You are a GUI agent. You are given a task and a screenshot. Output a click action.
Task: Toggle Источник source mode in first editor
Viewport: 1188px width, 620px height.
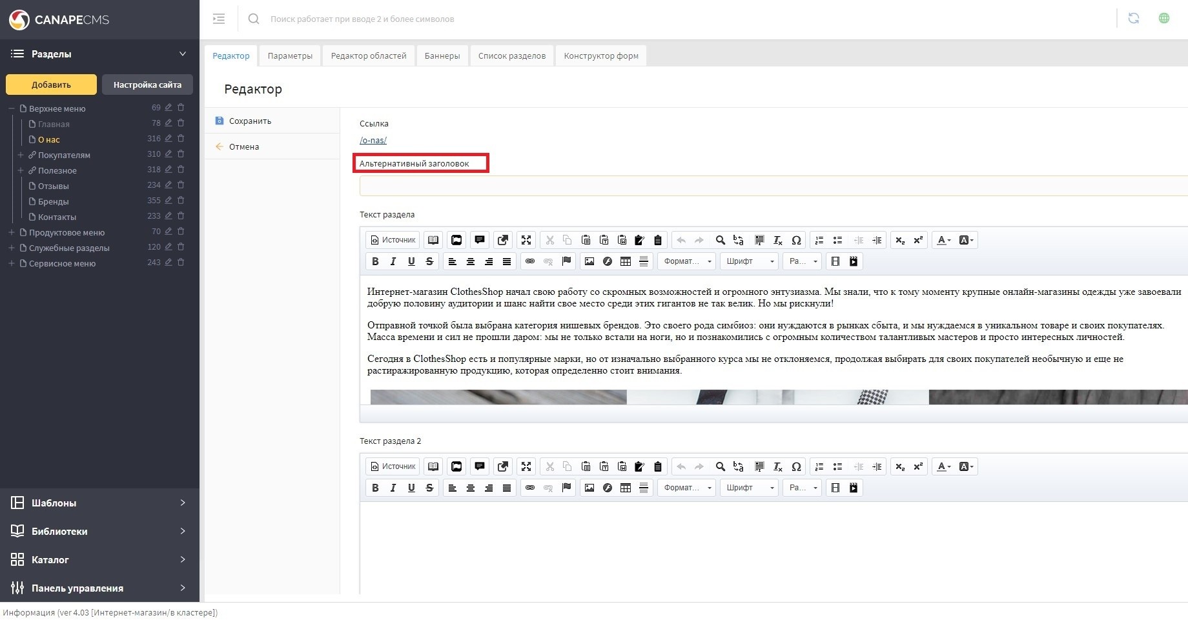(393, 240)
